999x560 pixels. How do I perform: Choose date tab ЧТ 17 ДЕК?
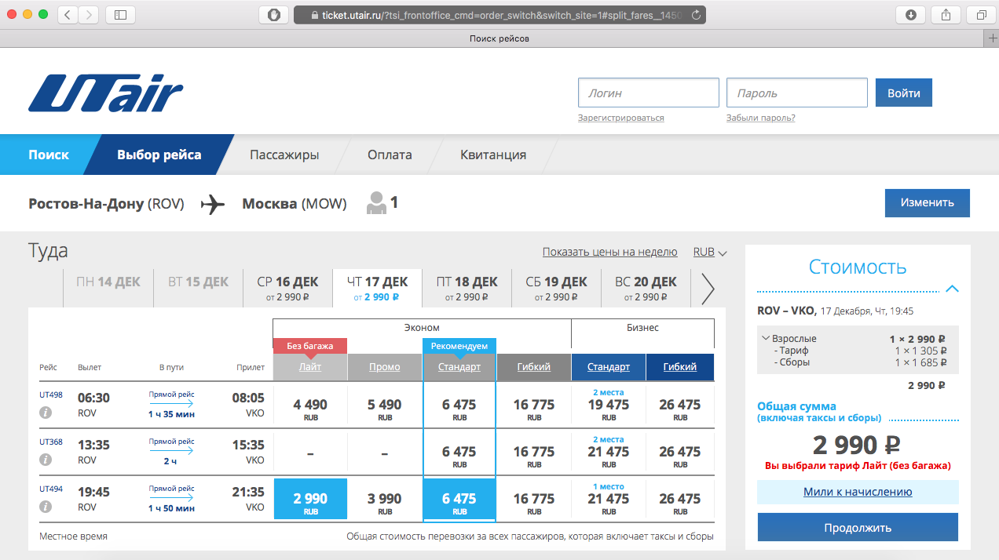tap(377, 288)
